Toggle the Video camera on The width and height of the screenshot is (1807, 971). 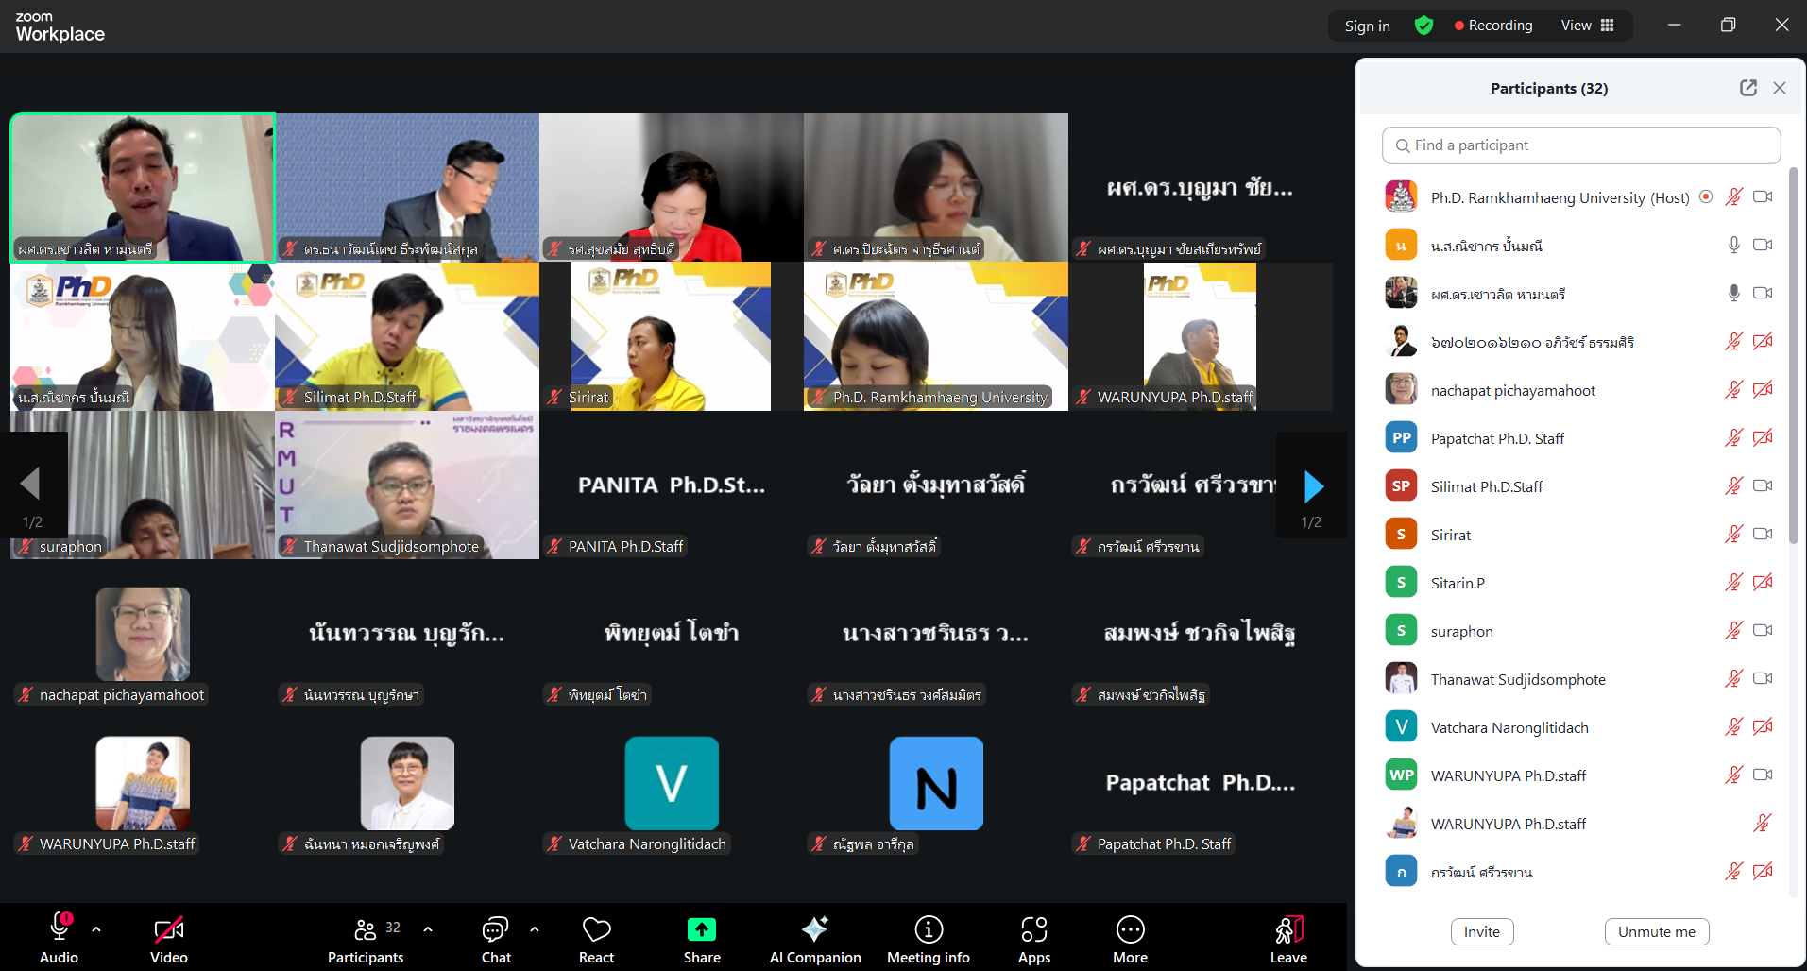click(168, 930)
